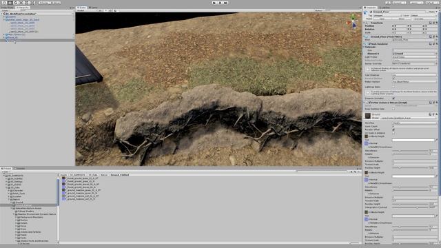The width and height of the screenshot is (441, 248).
Task: Toggle the Lightmap Static checkbox
Action: tap(393, 87)
